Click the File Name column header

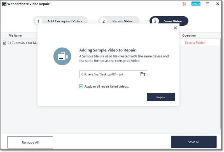coord(15,35)
